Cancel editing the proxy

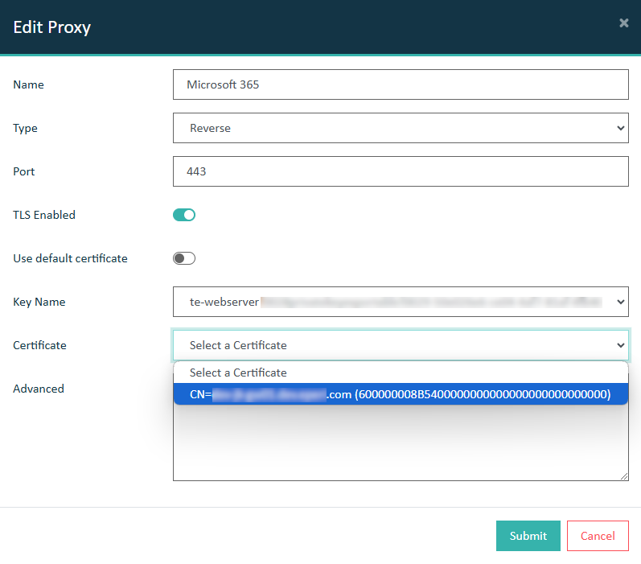(x=598, y=536)
